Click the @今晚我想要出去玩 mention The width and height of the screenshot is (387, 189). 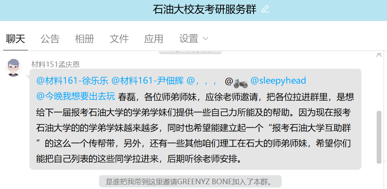(x=76, y=97)
